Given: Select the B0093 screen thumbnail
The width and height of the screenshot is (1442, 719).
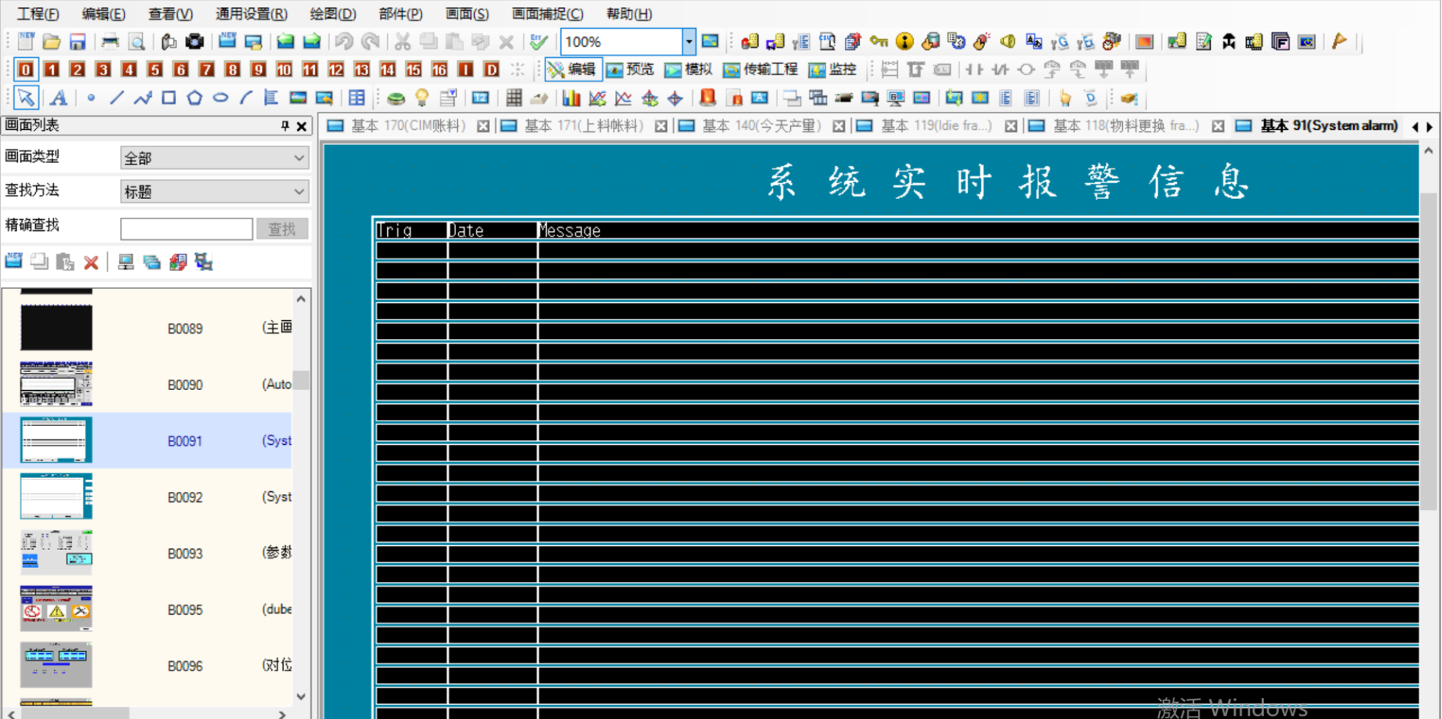Looking at the screenshot, I should 56,552.
